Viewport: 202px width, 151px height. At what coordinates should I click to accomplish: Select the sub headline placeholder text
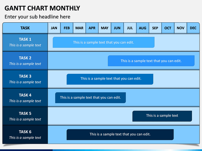(x=37, y=17)
